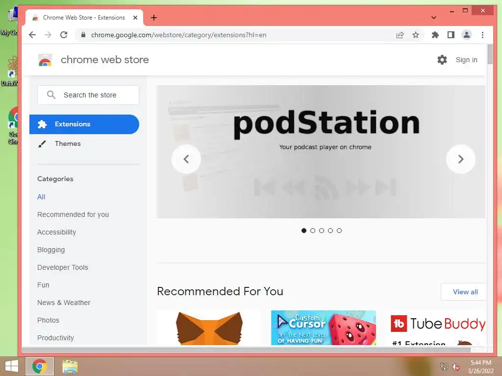Open the Chrome three-dot menu

coord(482,35)
